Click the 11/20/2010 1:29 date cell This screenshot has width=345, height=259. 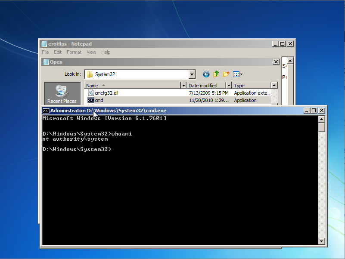click(x=209, y=100)
